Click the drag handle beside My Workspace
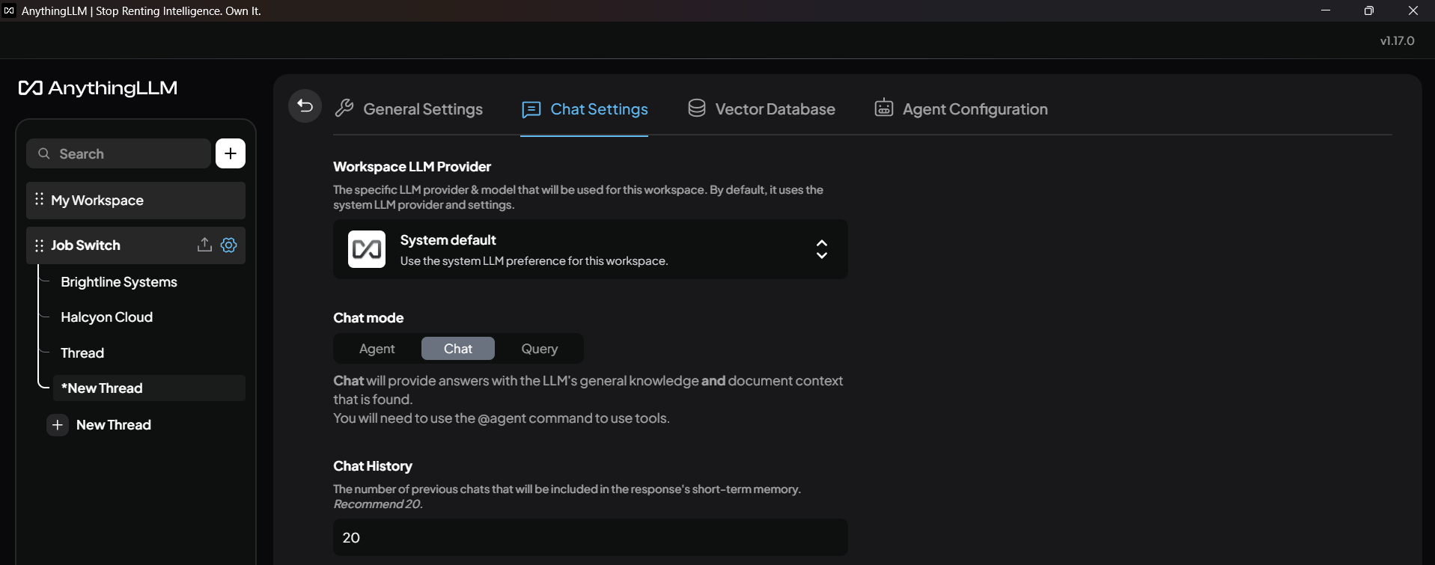This screenshot has height=565, width=1435. (39, 200)
